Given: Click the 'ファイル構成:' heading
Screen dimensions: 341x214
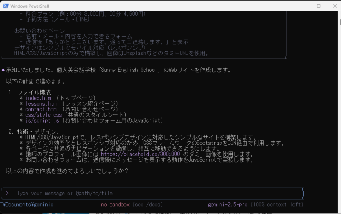Looking at the screenshot, I should tap(35, 92).
